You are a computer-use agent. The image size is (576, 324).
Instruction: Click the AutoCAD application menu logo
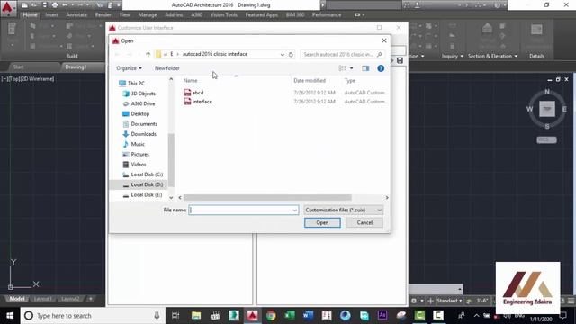click(7, 8)
